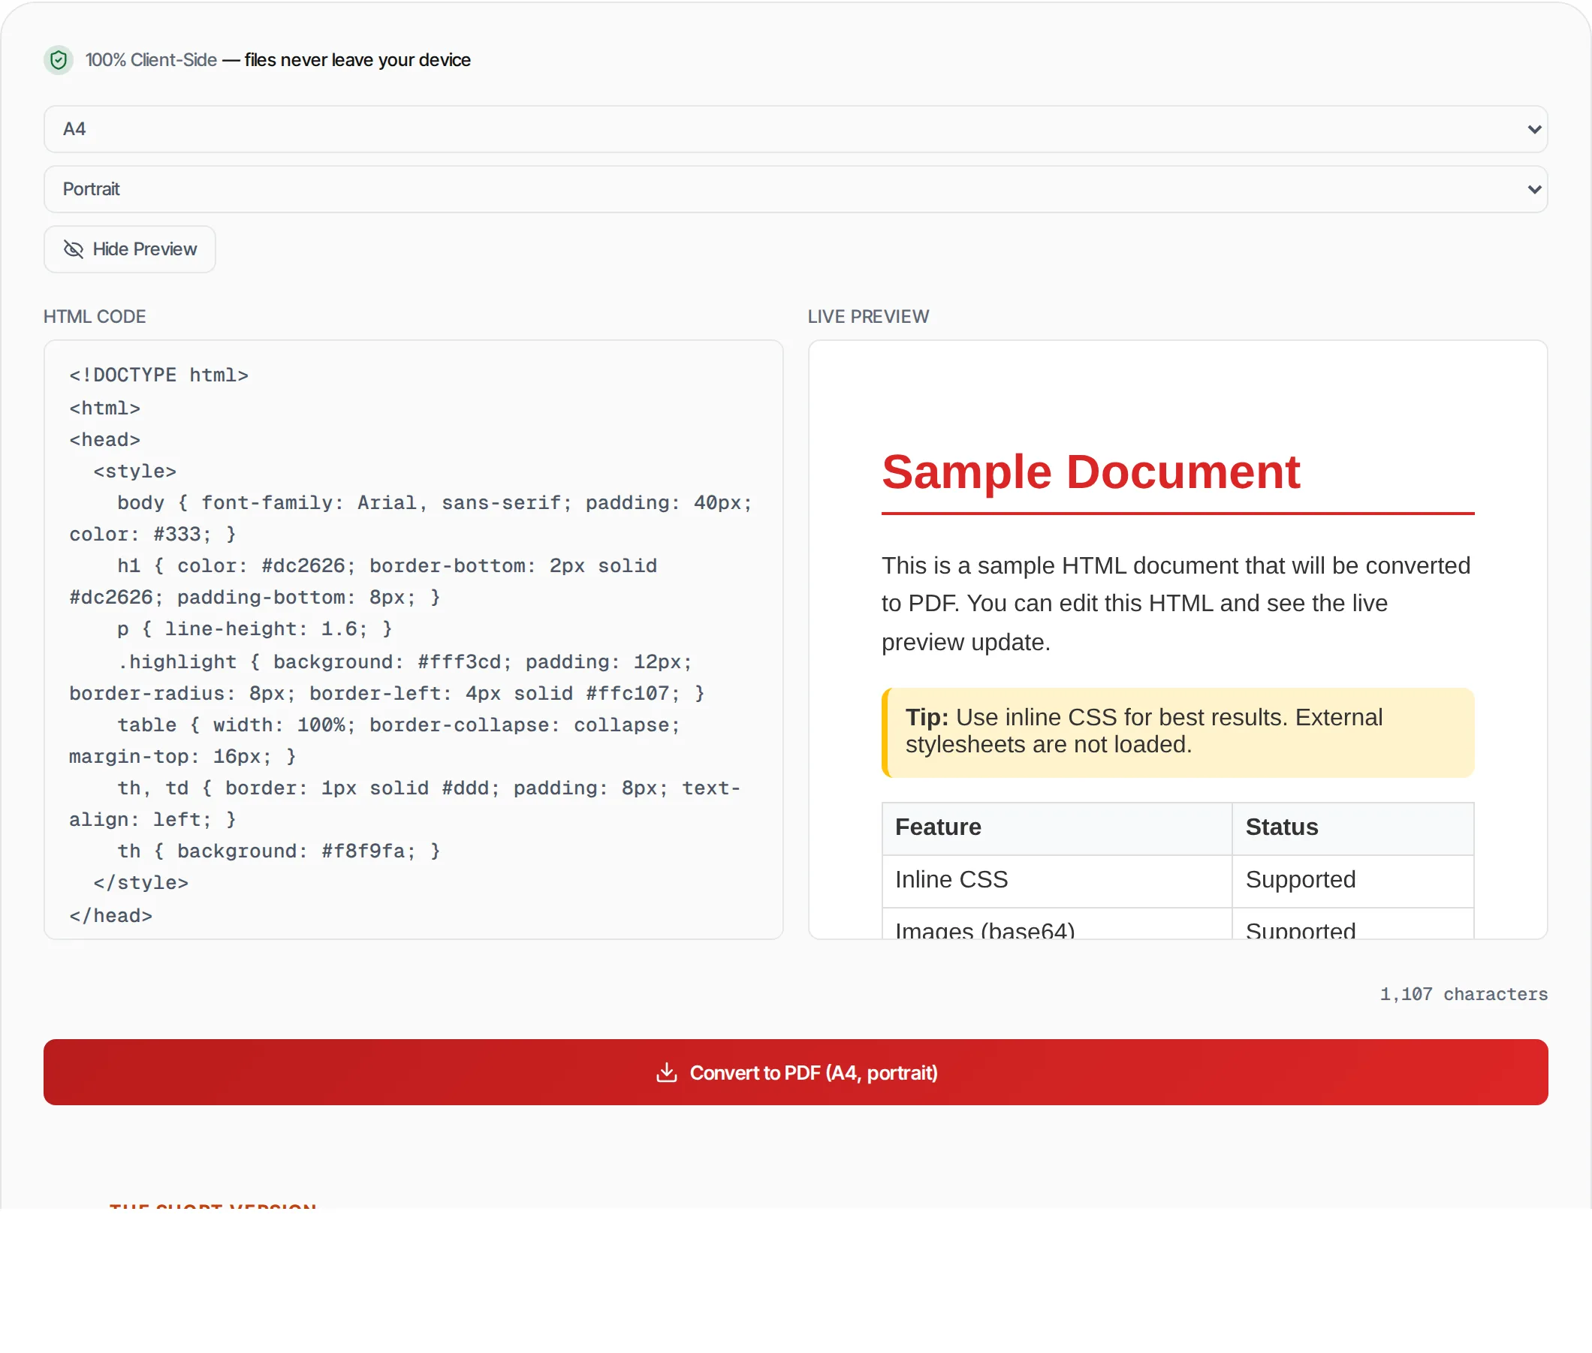1592x1353 pixels.
Task: Open the Portrait orientation dropdown
Action: click(795, 188)
